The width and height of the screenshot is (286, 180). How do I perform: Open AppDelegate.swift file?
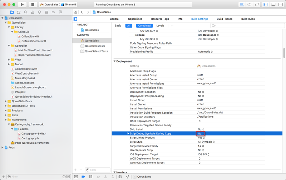[x=26, y=69]
